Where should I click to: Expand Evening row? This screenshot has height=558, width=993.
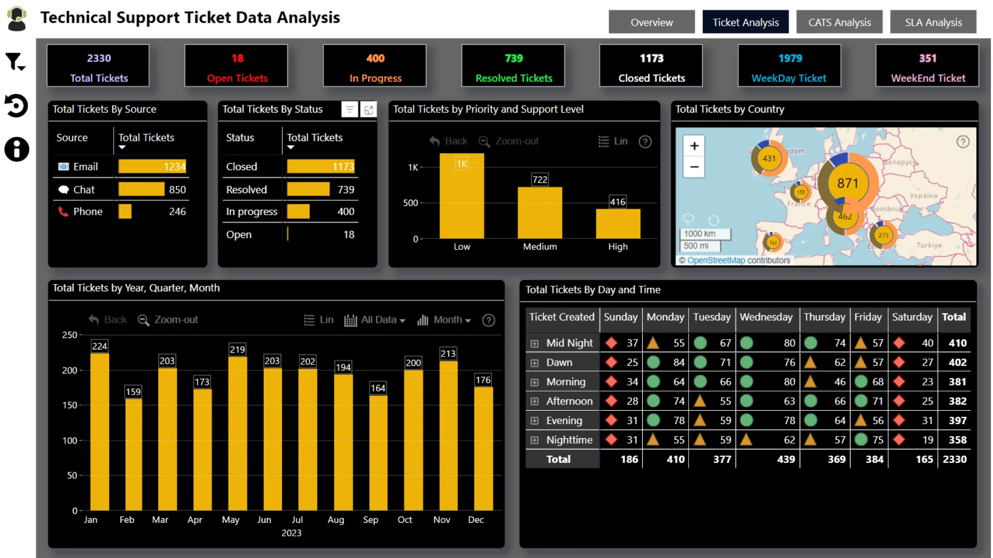coord(534,421)
